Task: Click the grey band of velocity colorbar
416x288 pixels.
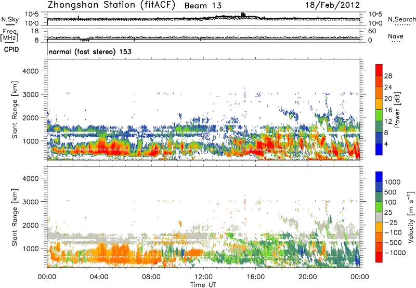Action: tap(379, 217)
